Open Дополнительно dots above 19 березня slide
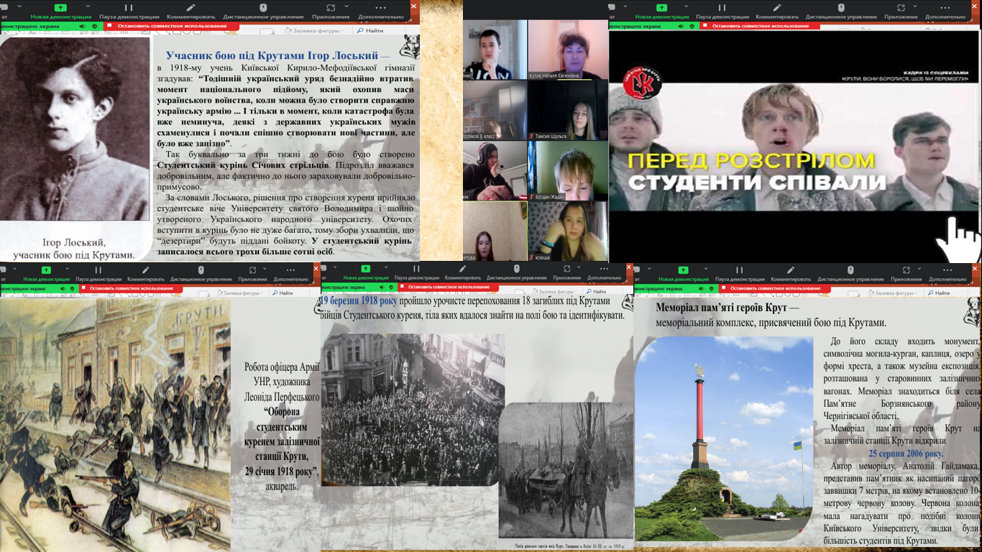 point(604,269)
